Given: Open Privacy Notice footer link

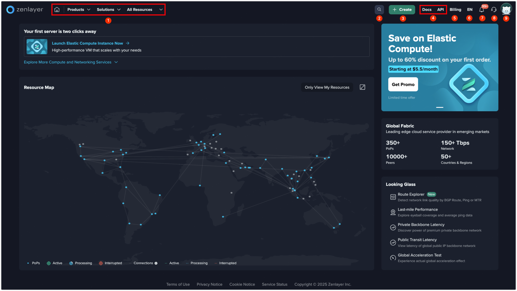Looking at the screenshot, I should (210, 284).
